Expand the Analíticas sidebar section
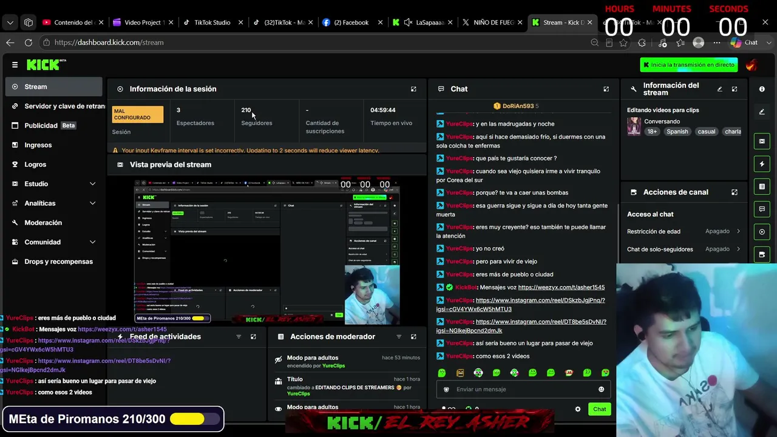This screenshot has height=437, width=777. pyautogui.click(x=92, y=203)
